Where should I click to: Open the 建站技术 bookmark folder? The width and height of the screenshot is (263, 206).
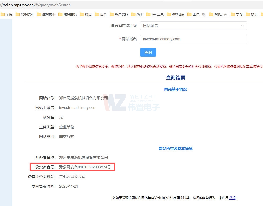[46, 14]
